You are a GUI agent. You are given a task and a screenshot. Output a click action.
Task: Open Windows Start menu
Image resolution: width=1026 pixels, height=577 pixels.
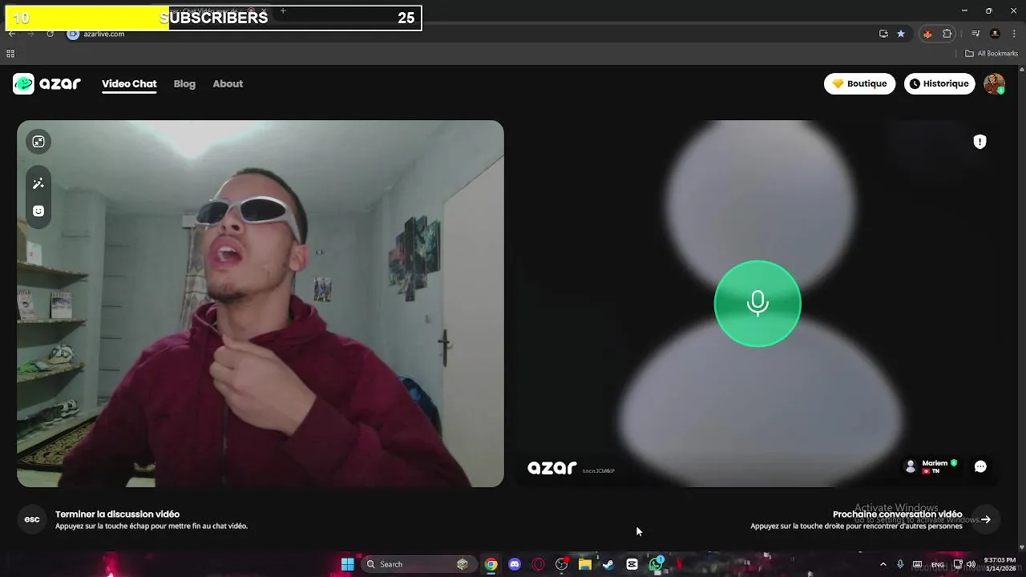(348, 564)
